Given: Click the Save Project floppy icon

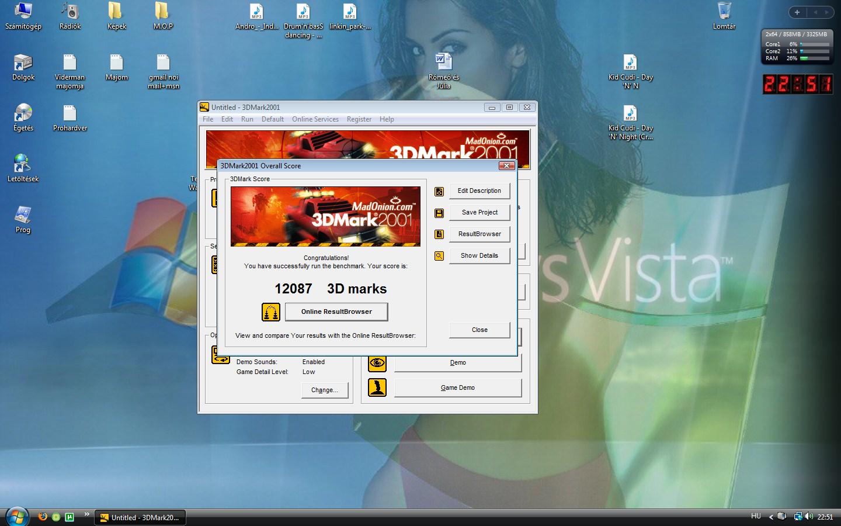Looking at the screenshot, I should click(439, 213).
